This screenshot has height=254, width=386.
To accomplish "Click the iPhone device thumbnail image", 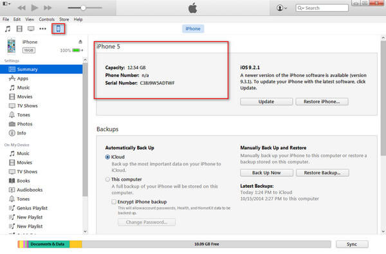I will 12,46.
